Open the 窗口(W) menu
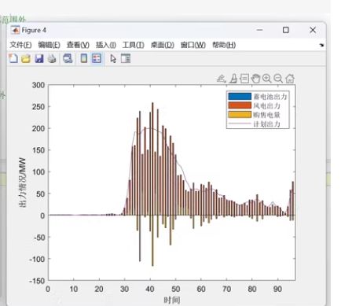Screen dimensions: 341x306 (x=193, y=45)
